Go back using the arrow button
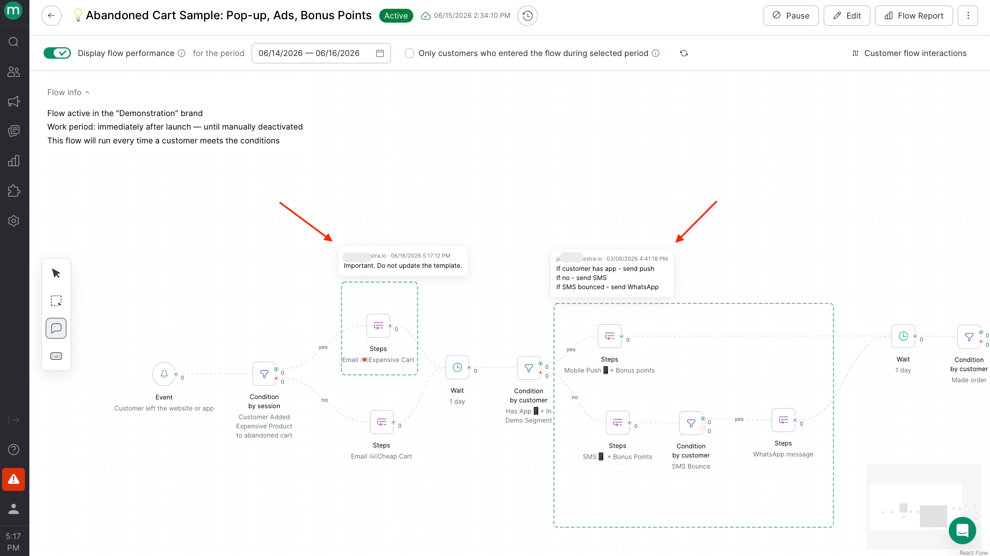The width and height of the screenshot is (990, 556). pyautogui.click(x=51, y=16)
